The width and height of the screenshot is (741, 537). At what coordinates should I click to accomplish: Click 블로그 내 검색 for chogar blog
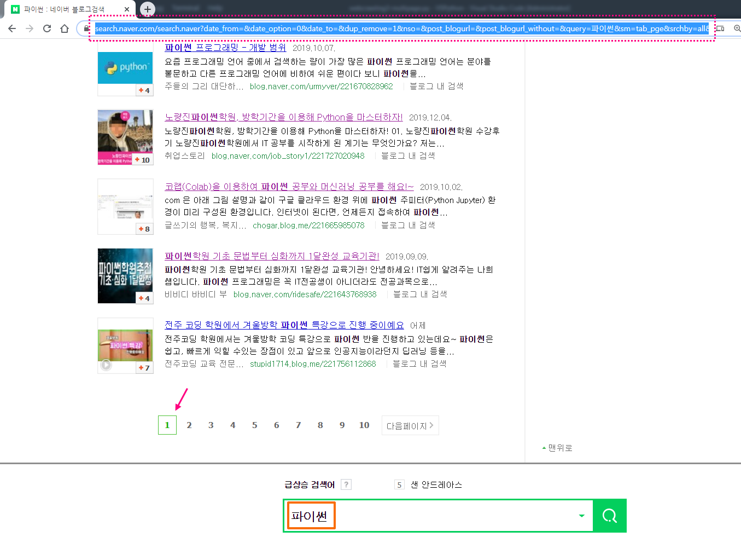tap(408, 226)
